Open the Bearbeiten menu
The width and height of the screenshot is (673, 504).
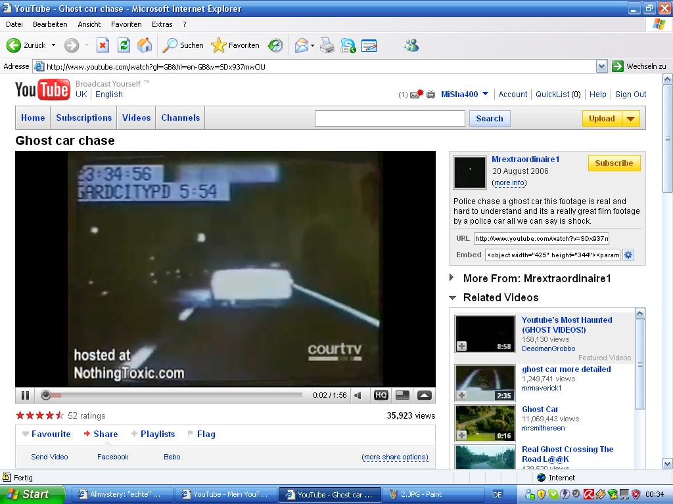click(50, 24)
